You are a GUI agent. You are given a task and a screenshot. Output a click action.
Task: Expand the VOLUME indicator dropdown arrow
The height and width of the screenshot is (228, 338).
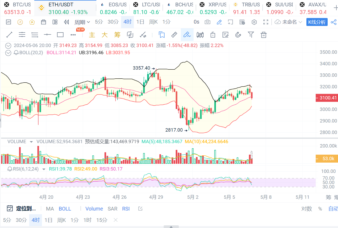click(31, 142)
